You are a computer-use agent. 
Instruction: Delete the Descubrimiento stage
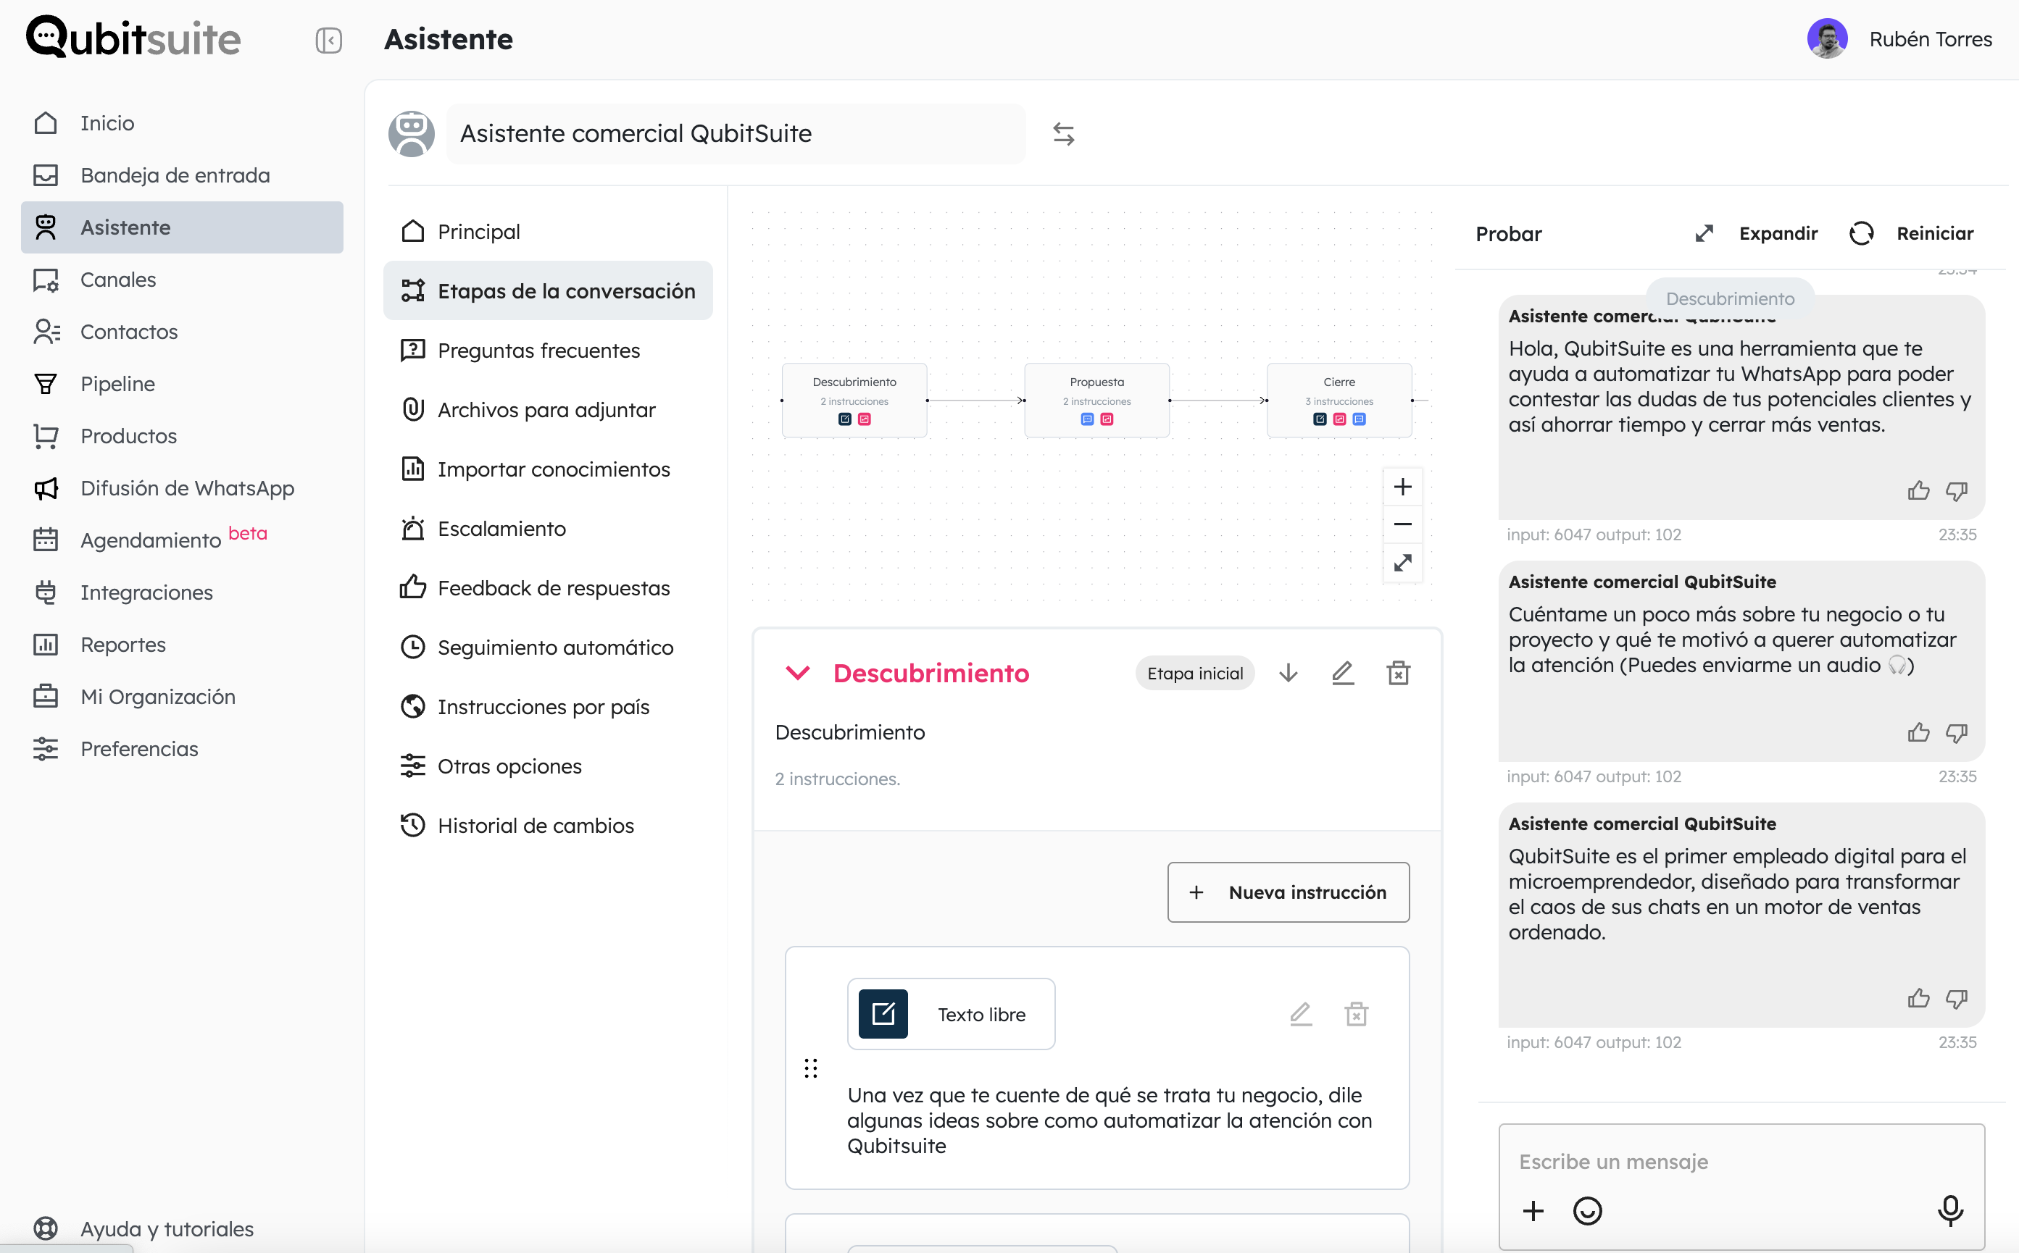[1398, 673]
